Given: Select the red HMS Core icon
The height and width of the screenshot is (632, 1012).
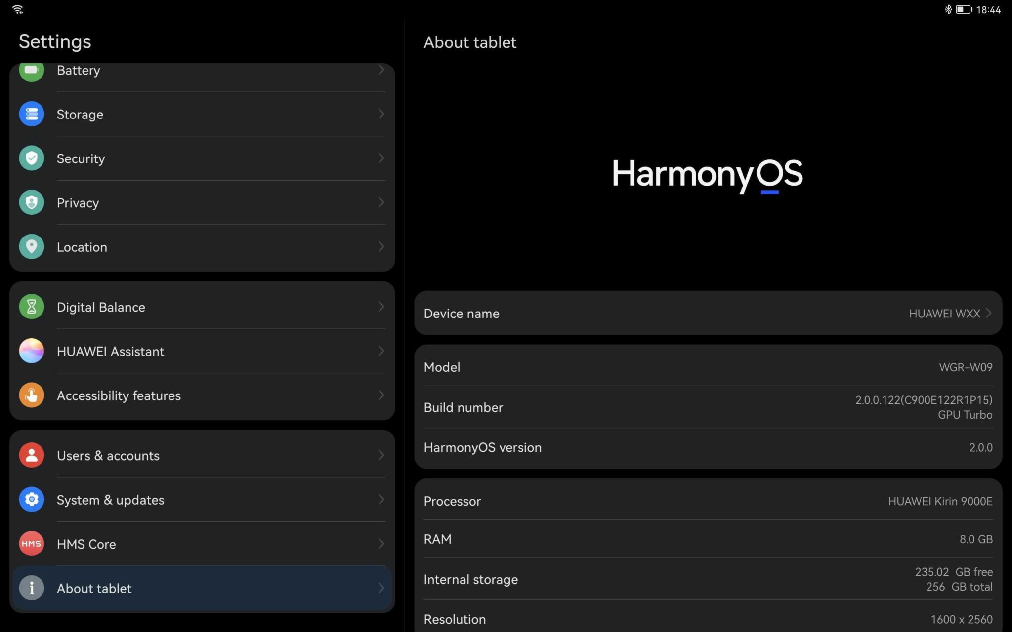Looking at the screenshot, I should pos(31,544).
